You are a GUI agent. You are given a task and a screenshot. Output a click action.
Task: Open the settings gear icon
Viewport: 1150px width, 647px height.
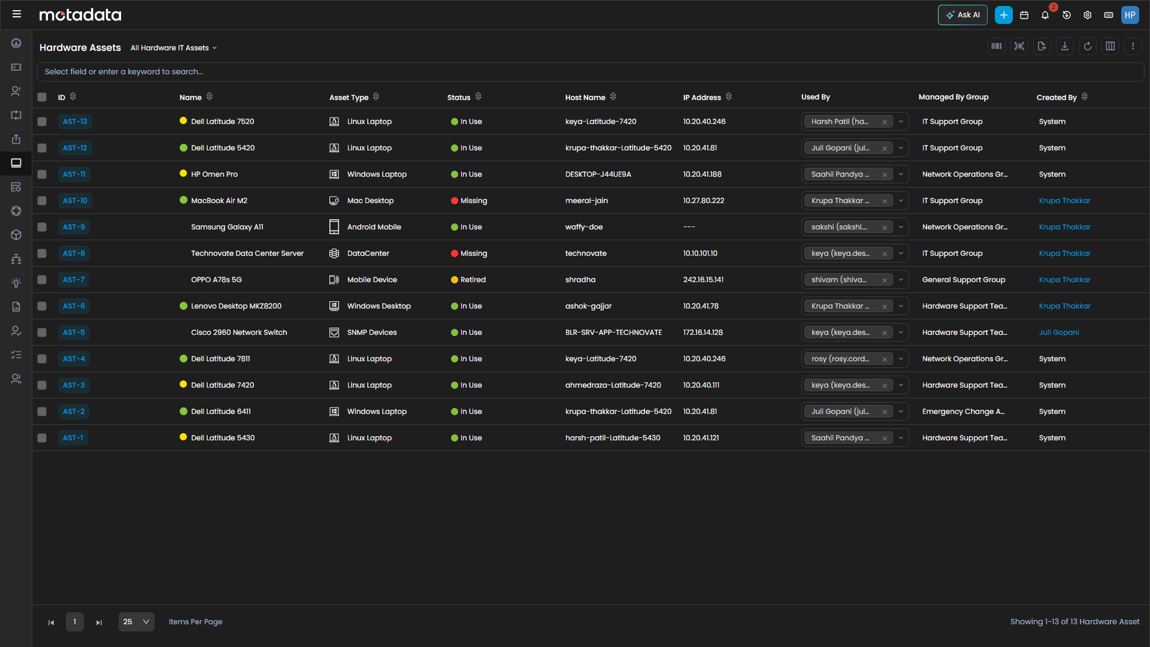click(1087, 15)
